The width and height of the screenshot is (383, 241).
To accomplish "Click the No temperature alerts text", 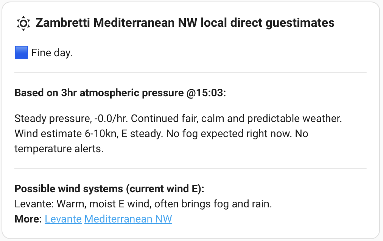I will click(161, 141).
